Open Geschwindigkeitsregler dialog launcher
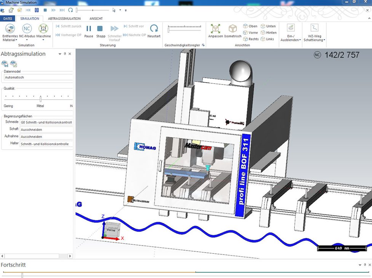 click(x=203, y=45)
